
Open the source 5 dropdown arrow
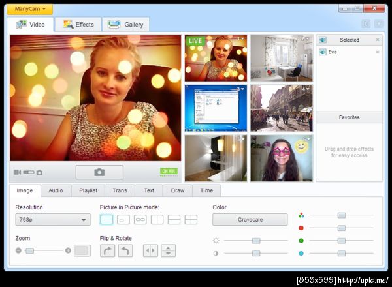point(242,139)
